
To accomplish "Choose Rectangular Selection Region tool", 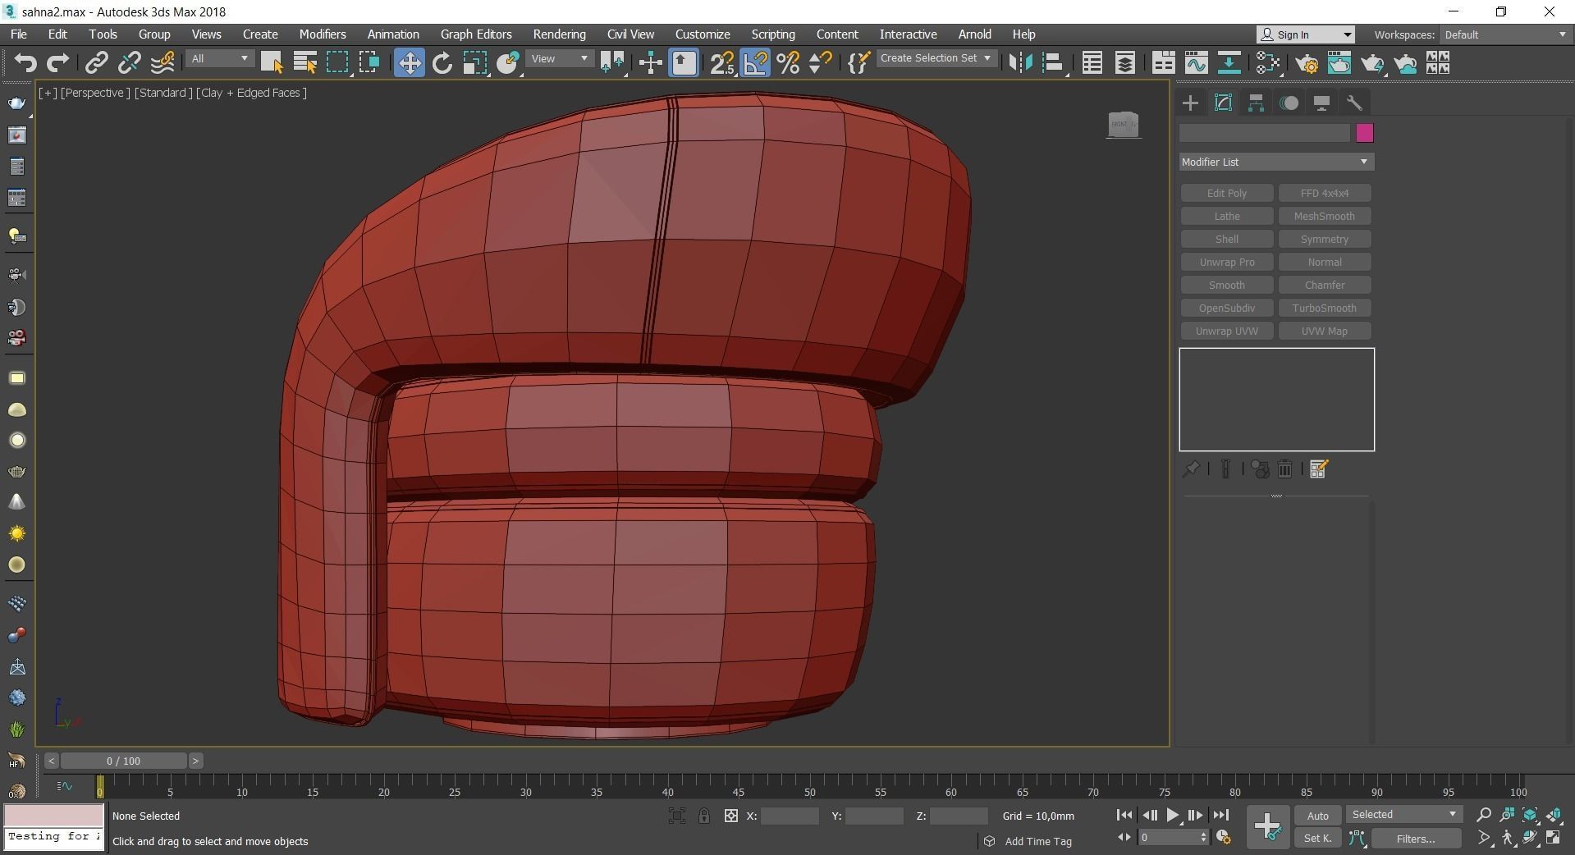I will tap(337, 63).
